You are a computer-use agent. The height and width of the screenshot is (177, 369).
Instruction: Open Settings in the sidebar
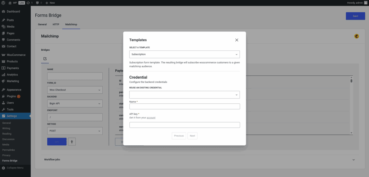(x=15, y=116)
